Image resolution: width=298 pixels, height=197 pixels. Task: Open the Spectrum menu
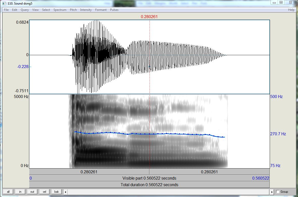[60, 10]
